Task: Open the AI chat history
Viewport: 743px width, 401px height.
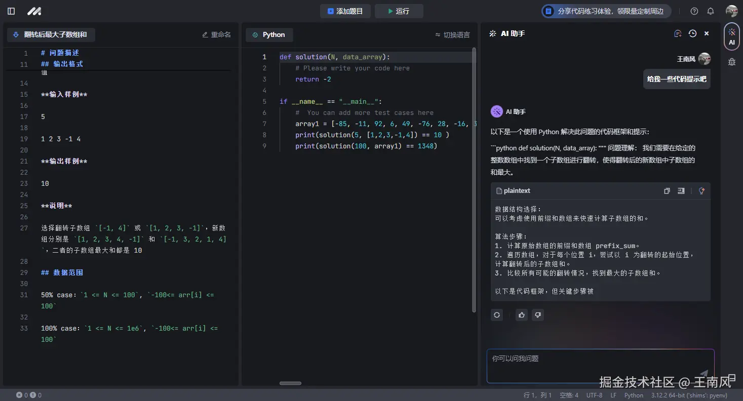Action: (692, 33)
